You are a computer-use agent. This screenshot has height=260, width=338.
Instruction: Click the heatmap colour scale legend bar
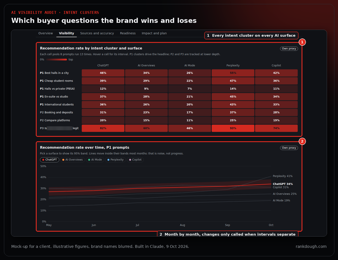[x=57, y=60]
